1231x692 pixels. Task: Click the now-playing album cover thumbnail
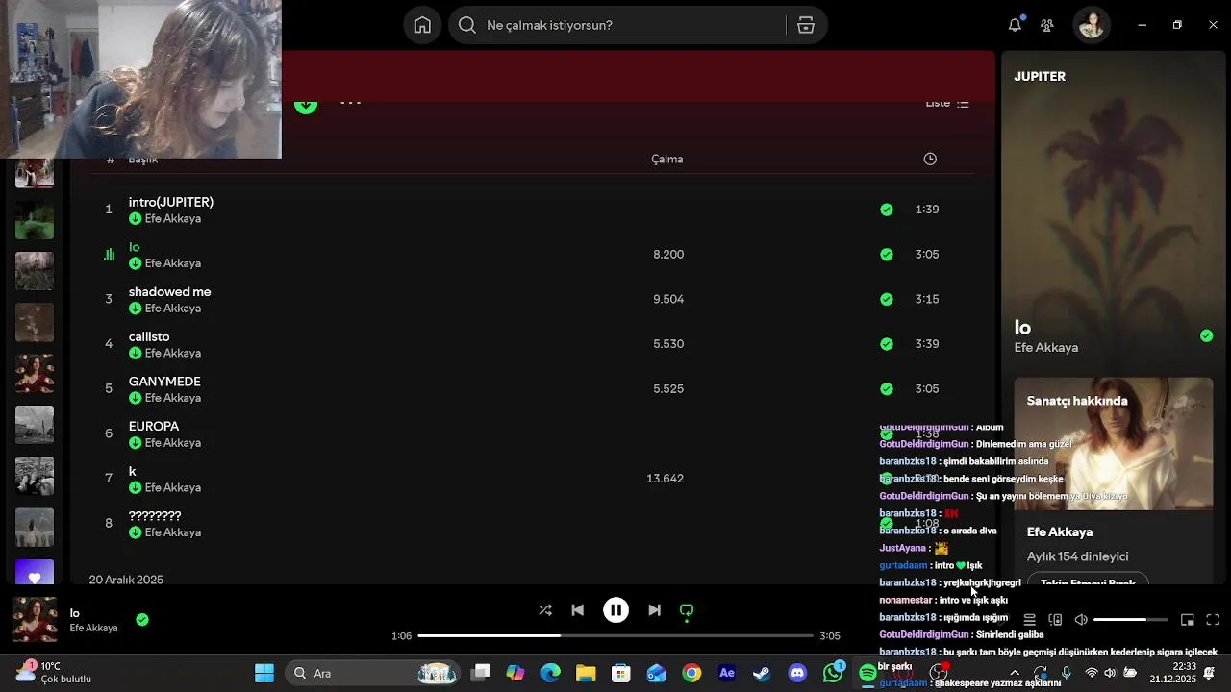[x=35, y=620]
